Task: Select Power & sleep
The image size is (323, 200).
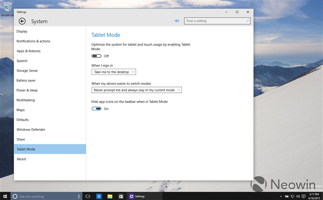Action: [x=50, y=91]
